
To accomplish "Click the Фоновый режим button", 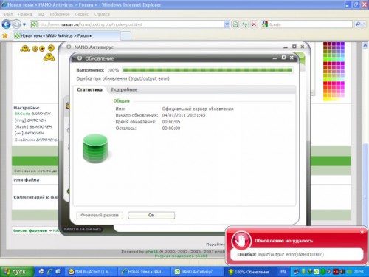I will [100, 215].
